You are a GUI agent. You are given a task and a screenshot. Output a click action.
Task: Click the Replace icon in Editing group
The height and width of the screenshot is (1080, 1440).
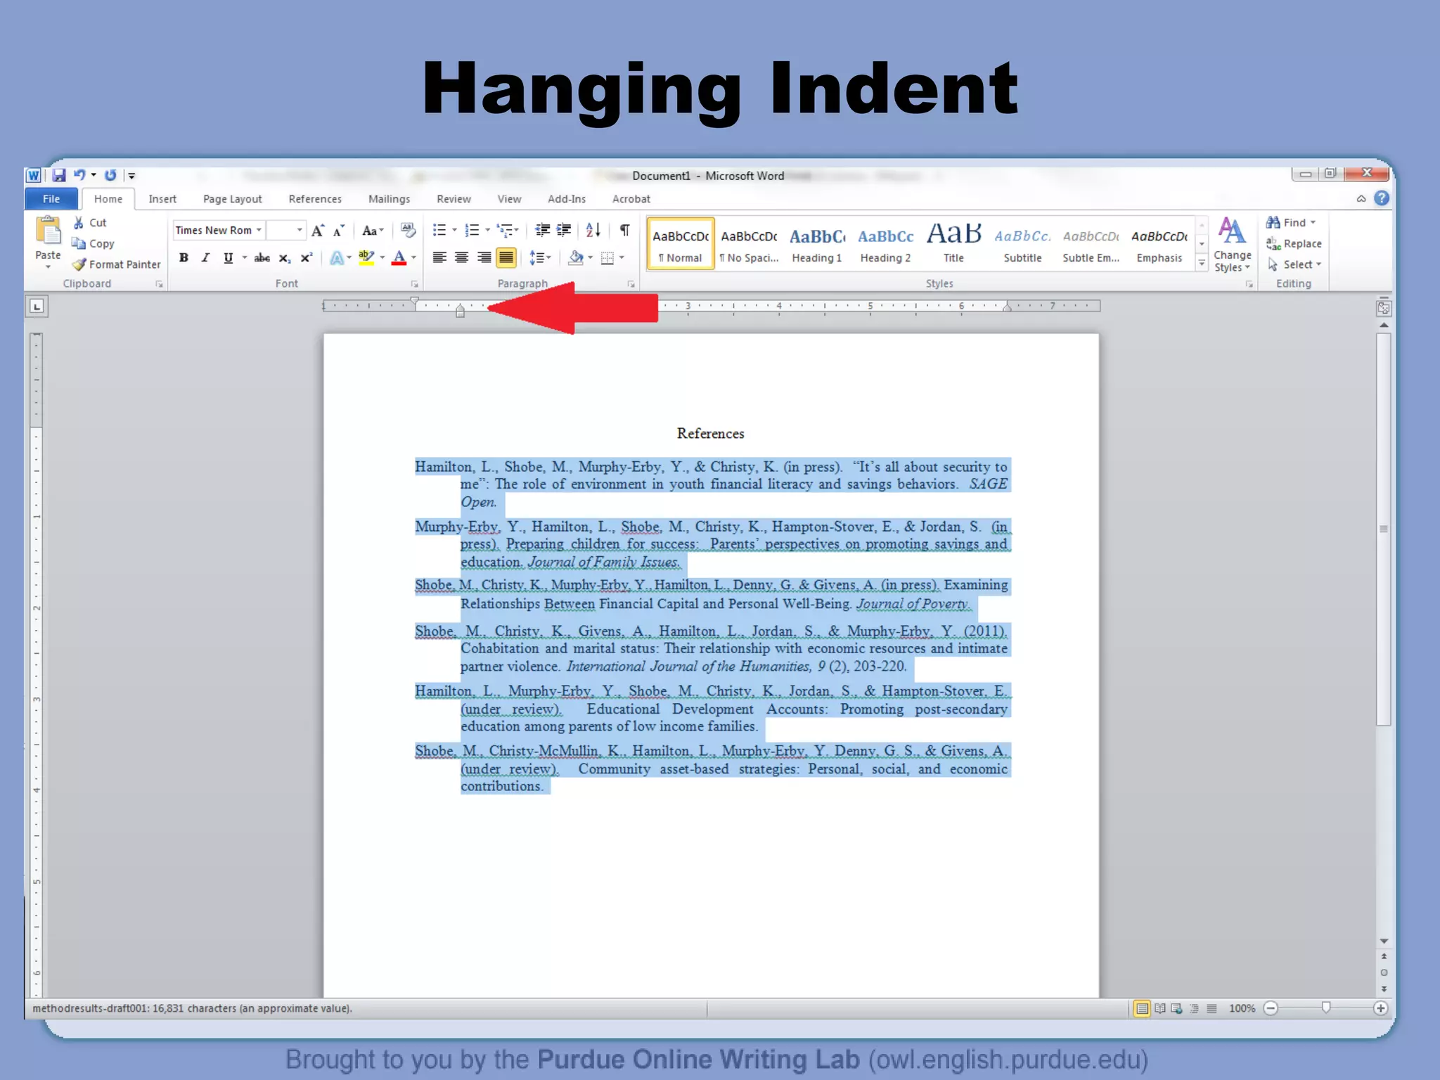tap(1273, 244)
